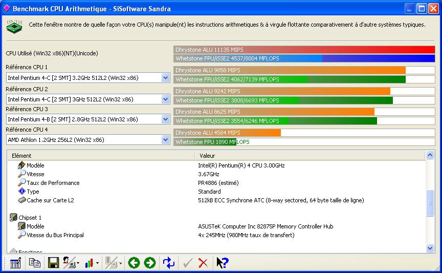This screenshot has width=442, height=273.
Task: Click the Vitesse du Bus Principal label
Action: (55, 235)
